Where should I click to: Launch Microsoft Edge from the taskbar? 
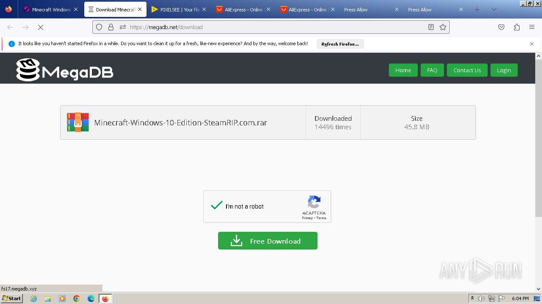click(91, 299)
